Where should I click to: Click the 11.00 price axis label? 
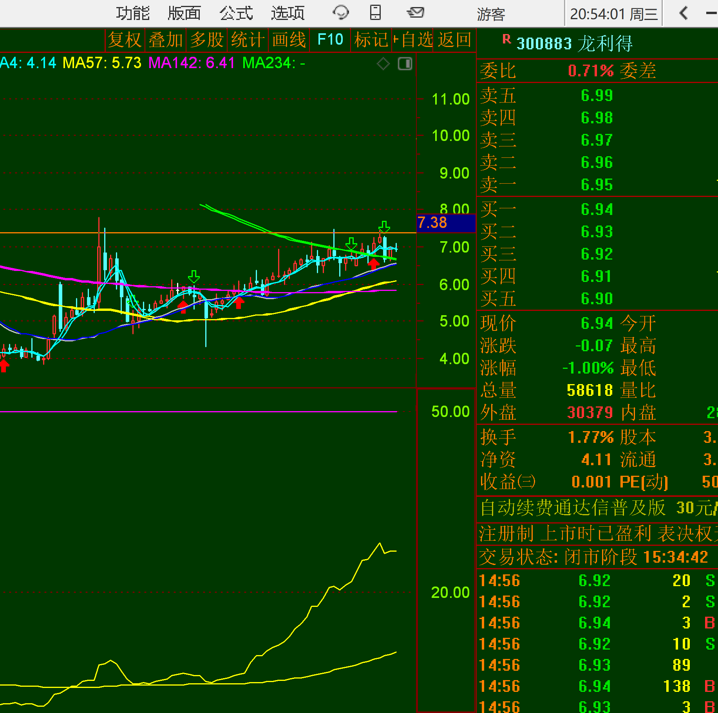450,99
